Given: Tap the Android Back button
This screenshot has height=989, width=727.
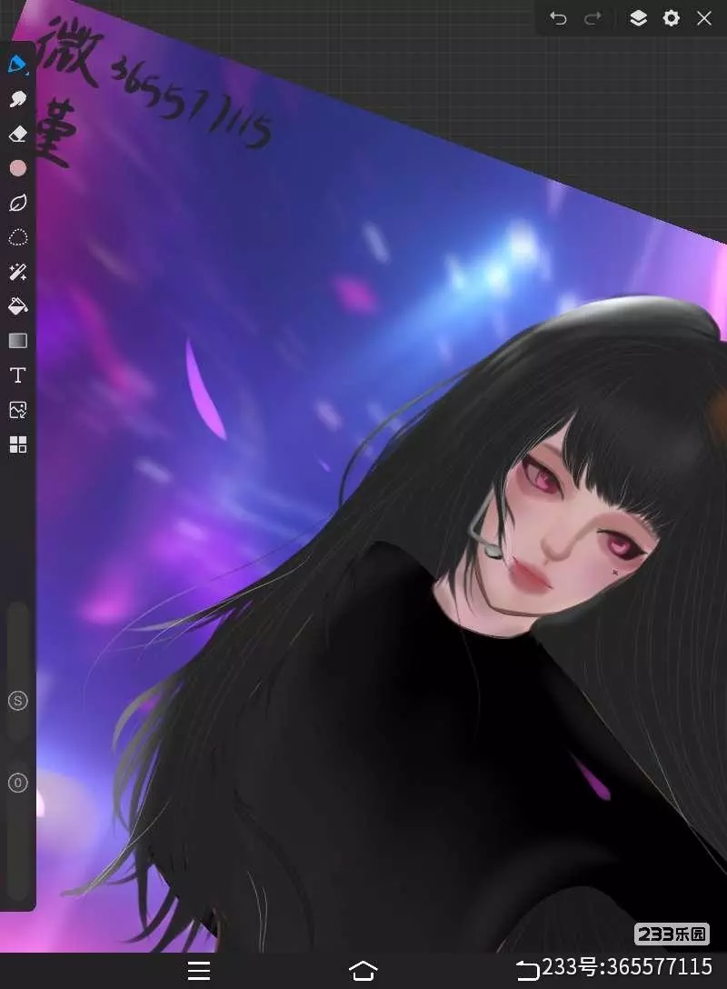Looking at the screenshot, I should click(x=528, y=970).
